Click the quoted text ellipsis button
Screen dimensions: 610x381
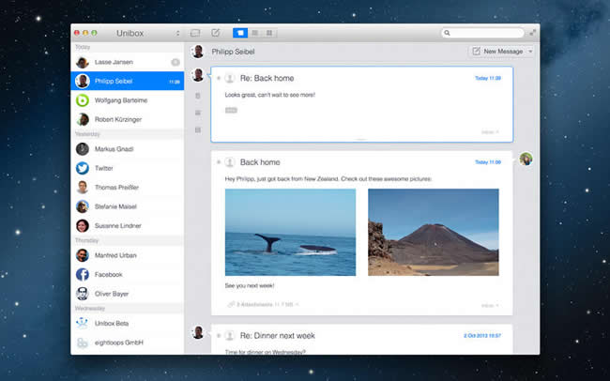[x=231, y=110]
